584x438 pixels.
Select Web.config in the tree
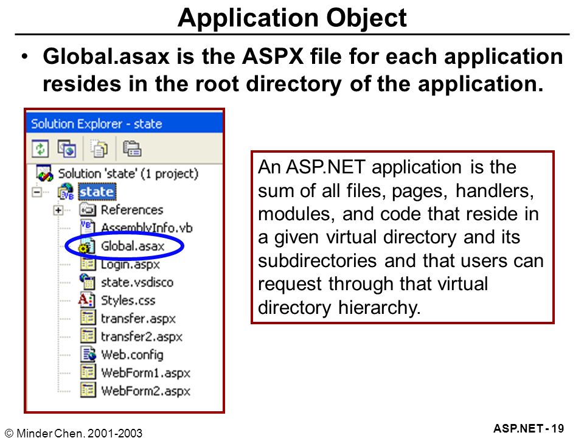[132, 355]
